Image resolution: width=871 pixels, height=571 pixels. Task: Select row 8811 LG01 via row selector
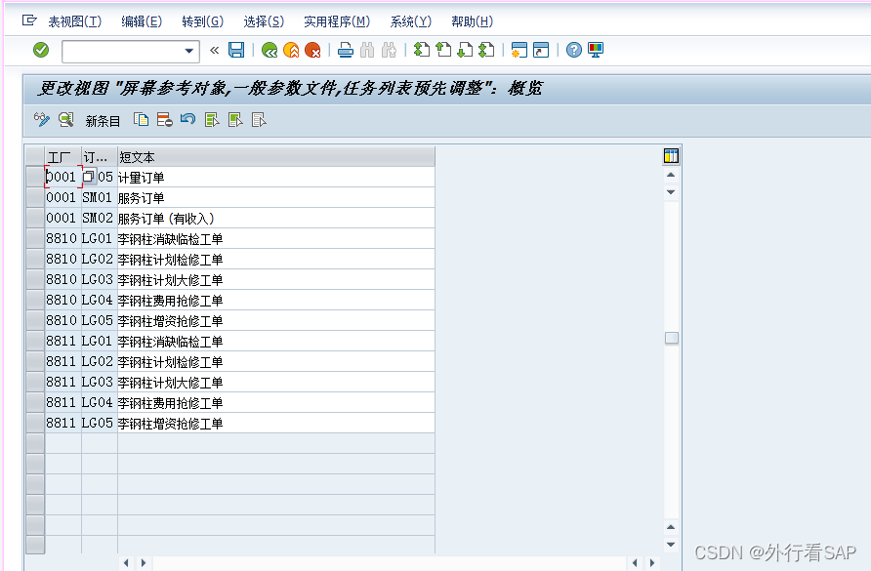coord(35,342)
